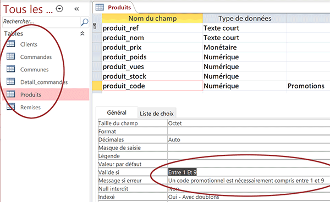
Task: Click the Null interdit value field
Action: coord(249,189)
